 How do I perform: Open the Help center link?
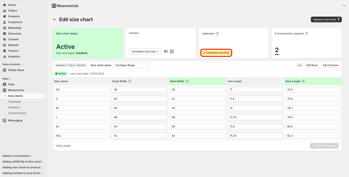point(63,146)
